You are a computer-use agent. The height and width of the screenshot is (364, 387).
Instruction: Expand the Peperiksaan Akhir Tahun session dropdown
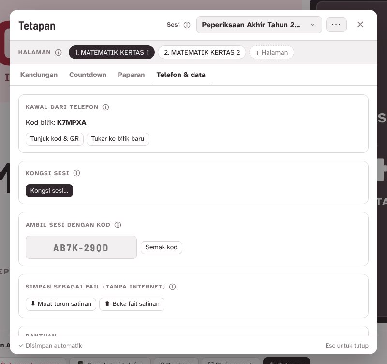click(259, 25)
